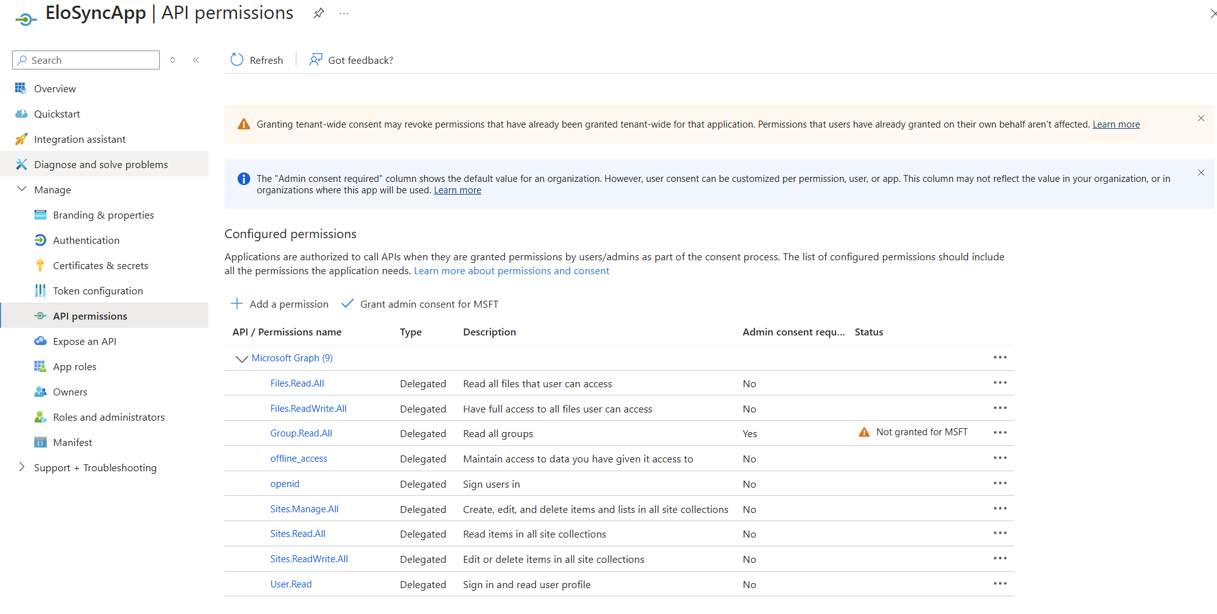Open Learn more in warning banner
The image size is (1217, 614).
1117,124
